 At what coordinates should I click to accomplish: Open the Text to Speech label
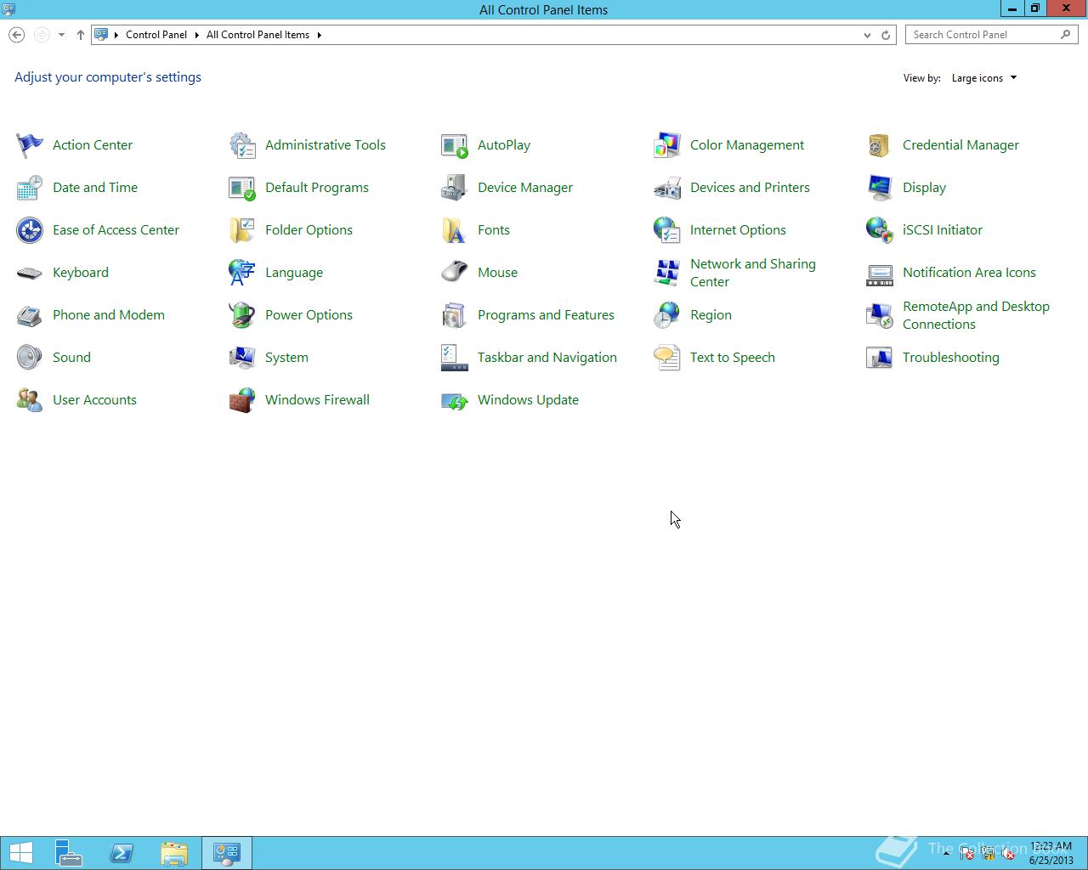coord(733,358)
